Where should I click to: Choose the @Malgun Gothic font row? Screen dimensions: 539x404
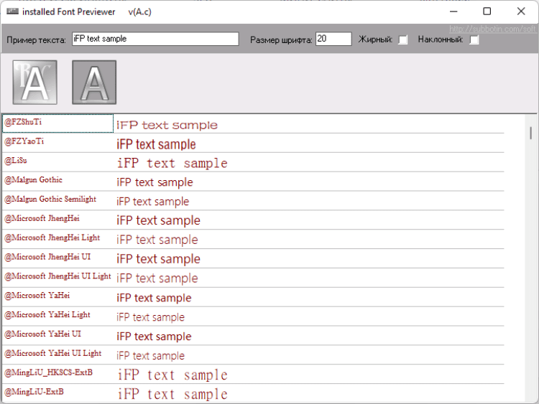click(x=57, y=180)
